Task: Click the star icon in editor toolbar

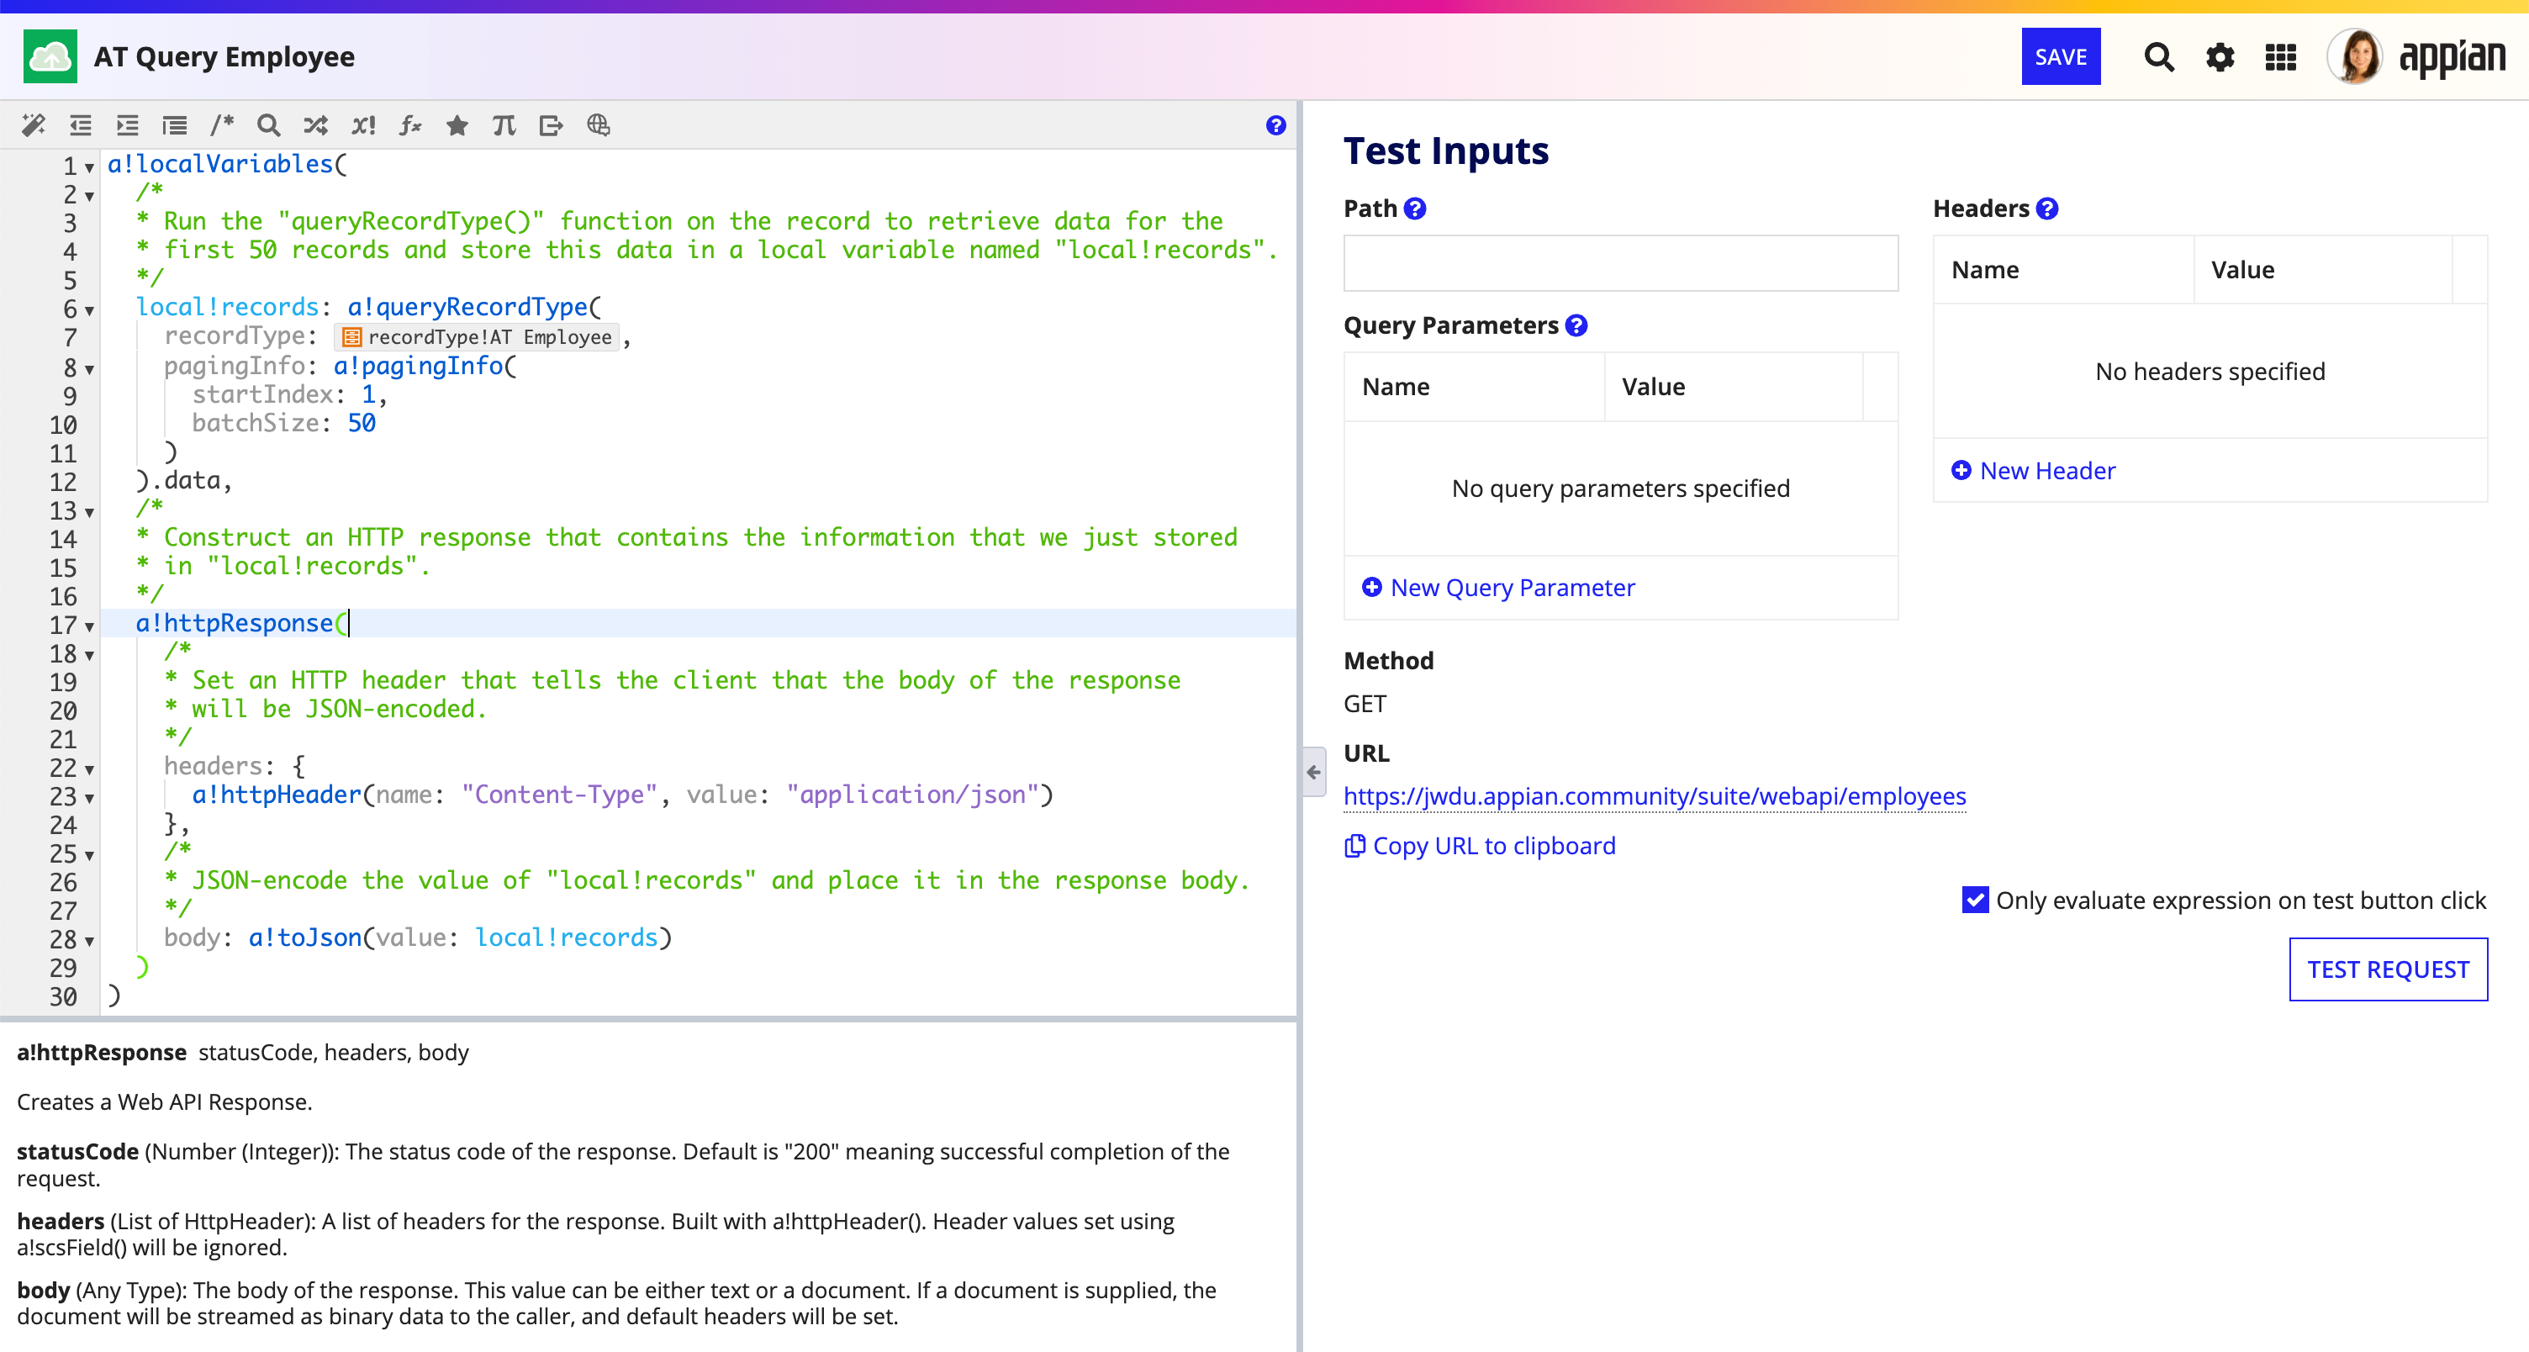Action: click(x=457, y=124)
